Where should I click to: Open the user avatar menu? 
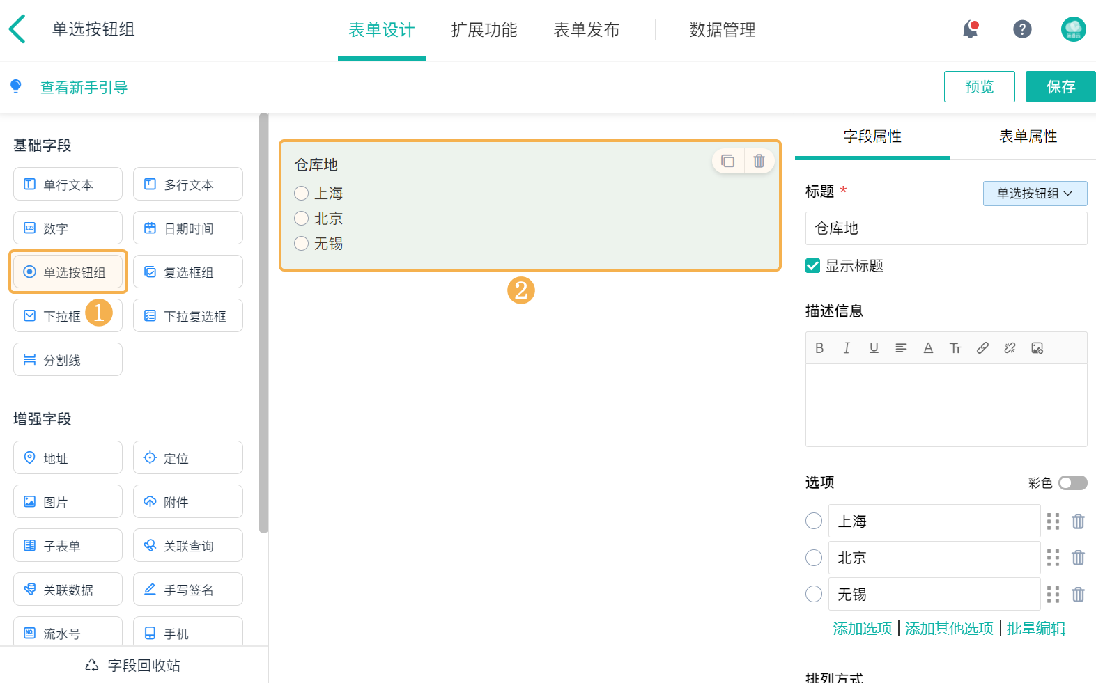click(x=1073, y=29)
